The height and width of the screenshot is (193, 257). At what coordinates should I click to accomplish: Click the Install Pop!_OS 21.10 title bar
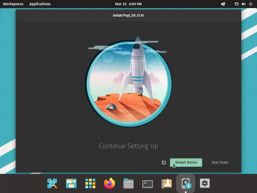coord(128,15)
